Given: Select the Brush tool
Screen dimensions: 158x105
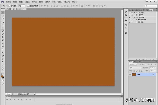Looking at the screenshot, I should click(3, 34).
